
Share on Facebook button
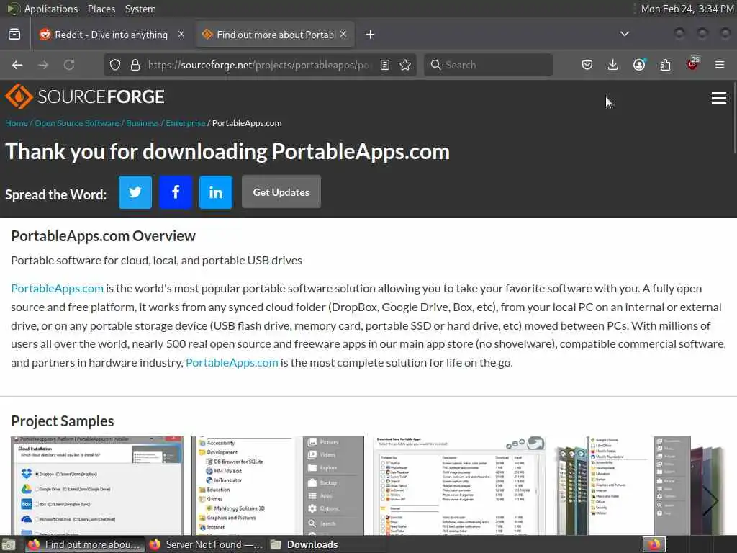[x=176, y=192]
